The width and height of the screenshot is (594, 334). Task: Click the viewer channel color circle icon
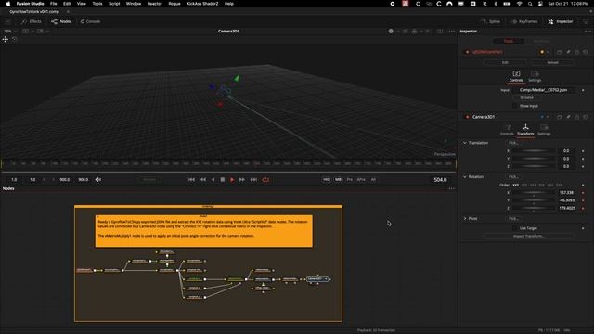click(391, 31)
